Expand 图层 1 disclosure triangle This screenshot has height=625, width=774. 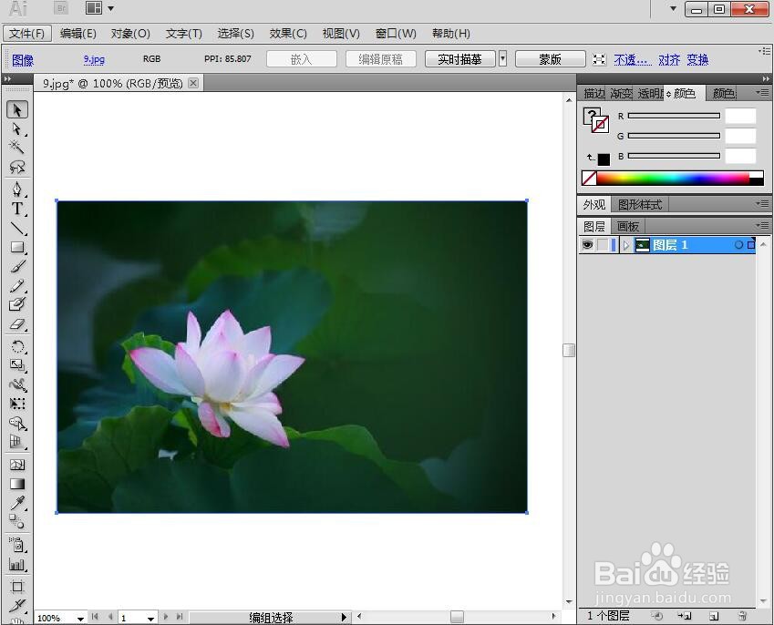coord(626,245)
